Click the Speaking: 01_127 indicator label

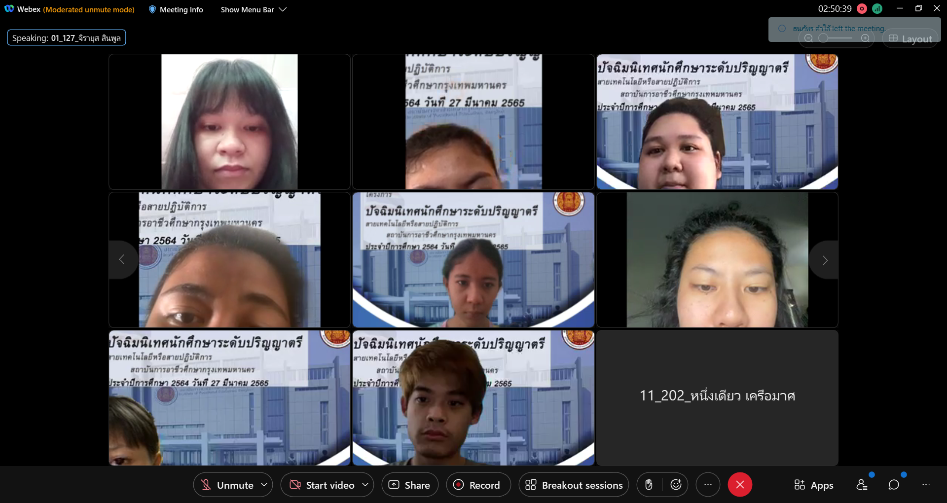67,38
